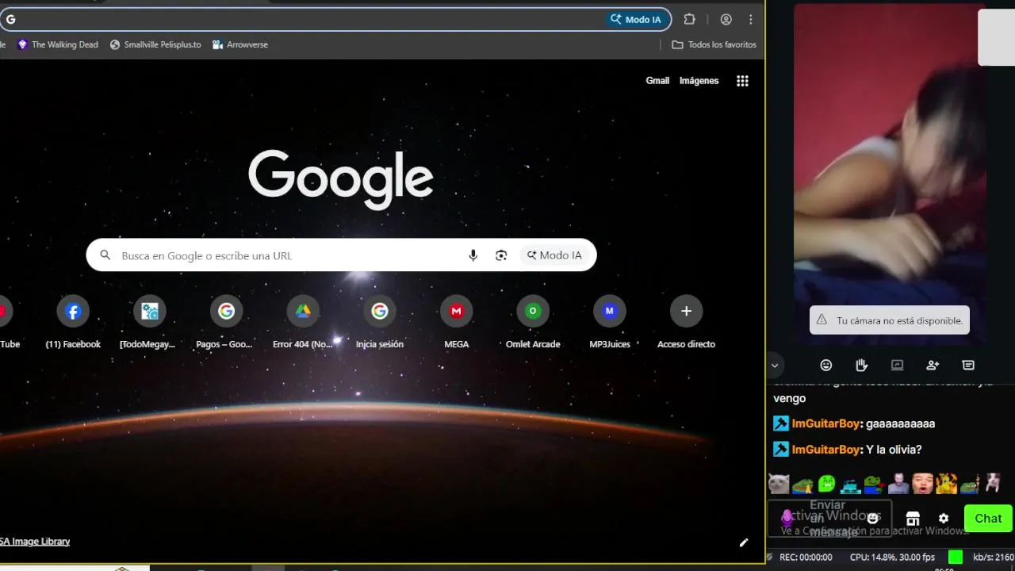Open the Omlet Arcade shortcut
Image resolution: width=1015 pixels, height=571 pixels.
coord(533,323)
